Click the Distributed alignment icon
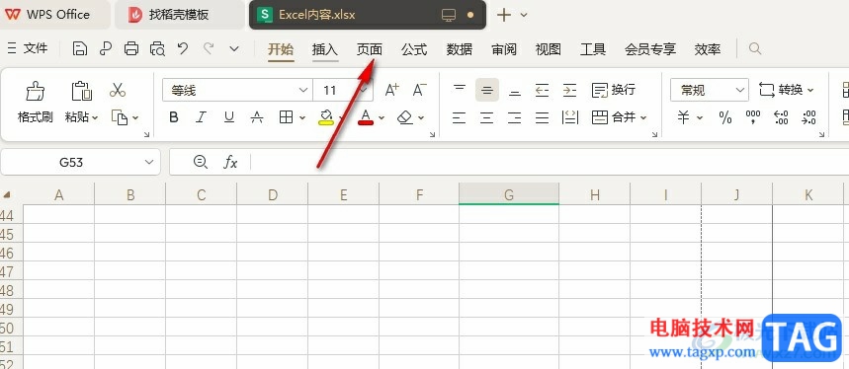Screen dimensions: 849x369 point(570,117)
